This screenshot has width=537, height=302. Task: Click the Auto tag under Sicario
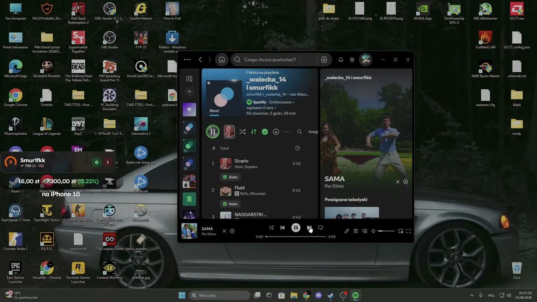pos(230,177)
